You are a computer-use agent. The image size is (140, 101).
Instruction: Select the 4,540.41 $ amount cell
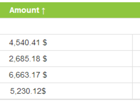pos(66,42)
